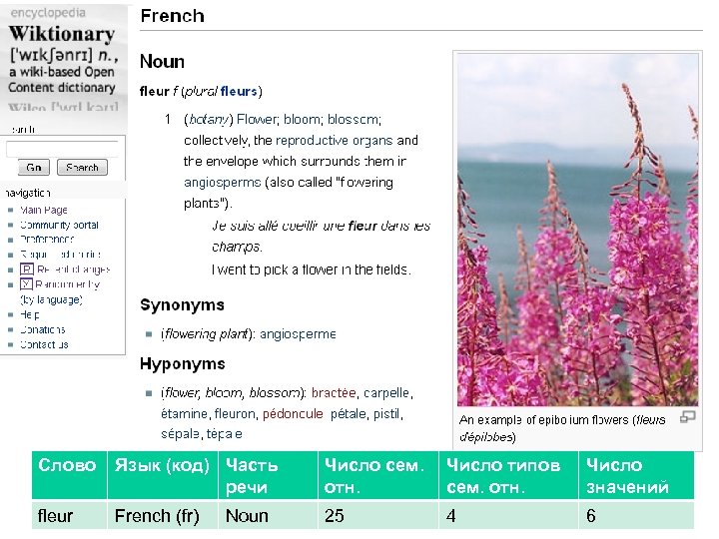Visit the Donations link
719x539 pixels.
pyautogui.click(x=43, y=329)
